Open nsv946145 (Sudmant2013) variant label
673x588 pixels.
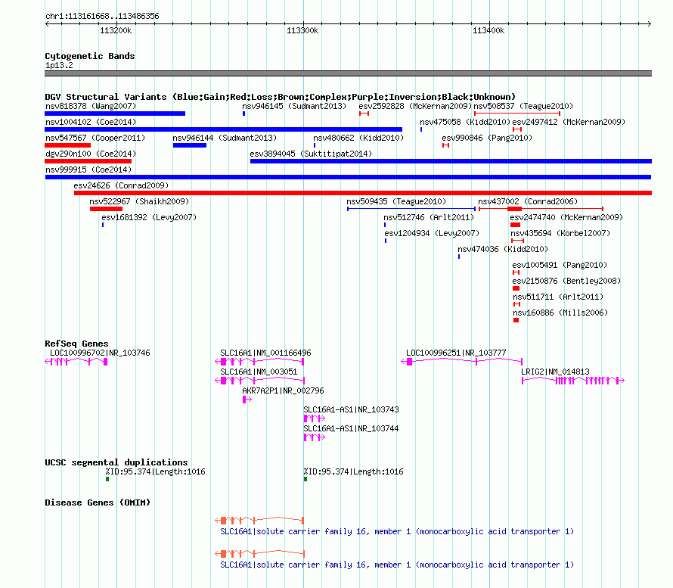pos(294,106)
